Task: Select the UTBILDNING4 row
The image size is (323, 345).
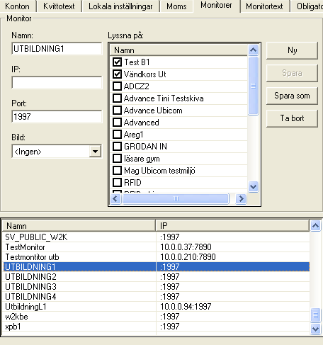Action: point(157,297)
